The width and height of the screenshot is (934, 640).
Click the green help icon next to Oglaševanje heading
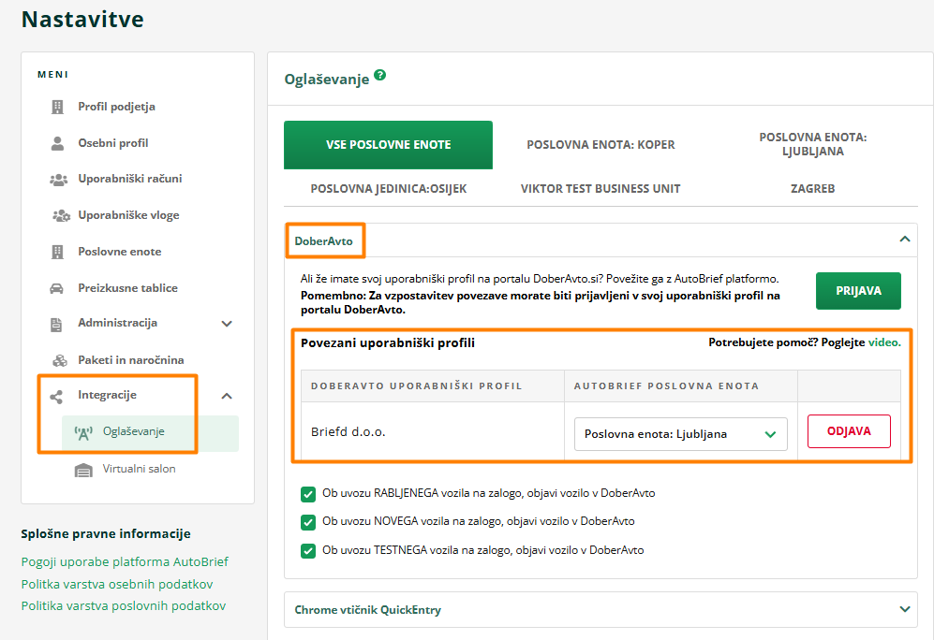(380, 76)
